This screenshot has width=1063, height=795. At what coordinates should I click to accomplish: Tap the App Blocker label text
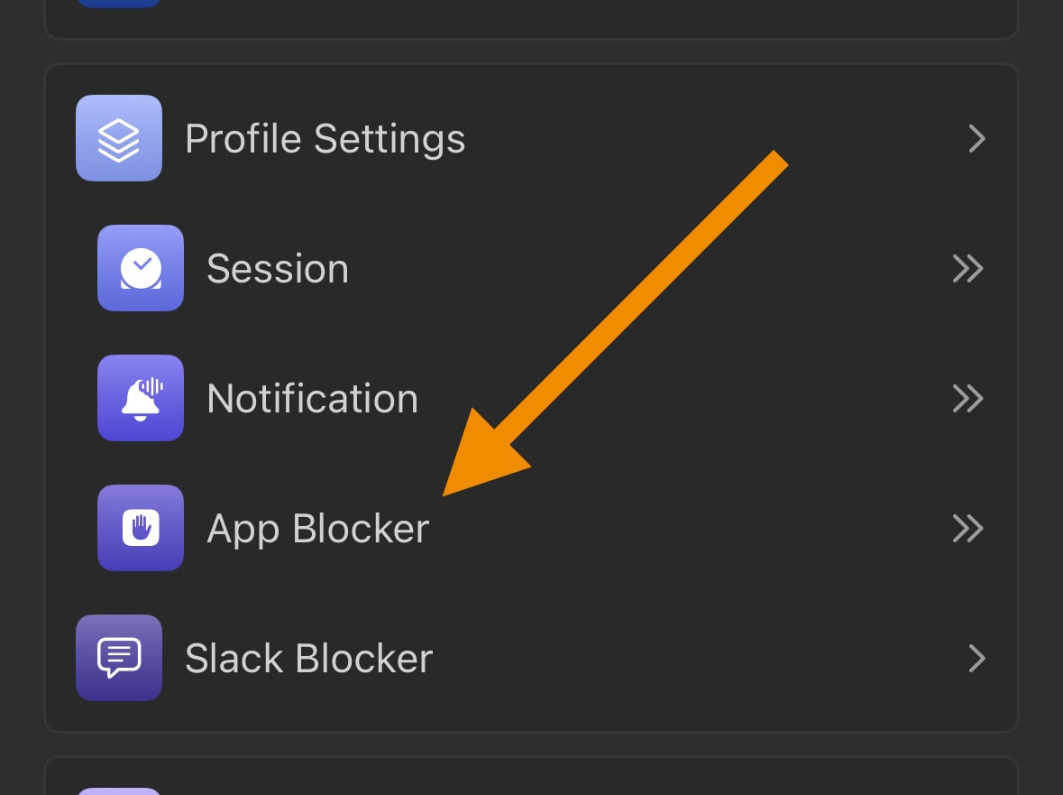click(317, 528)
